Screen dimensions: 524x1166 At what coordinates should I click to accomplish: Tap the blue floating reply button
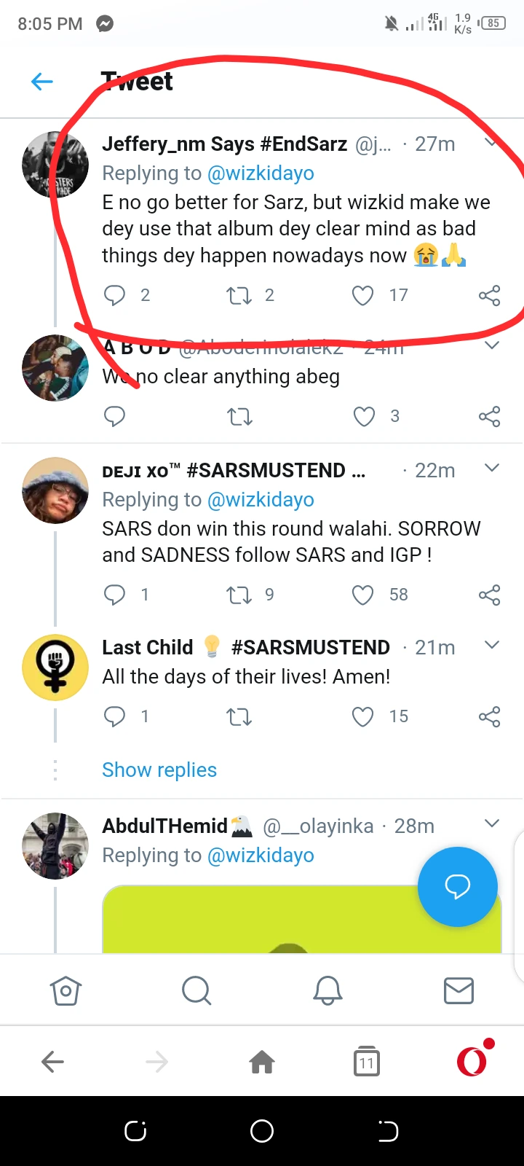click(x=457, y=886)
